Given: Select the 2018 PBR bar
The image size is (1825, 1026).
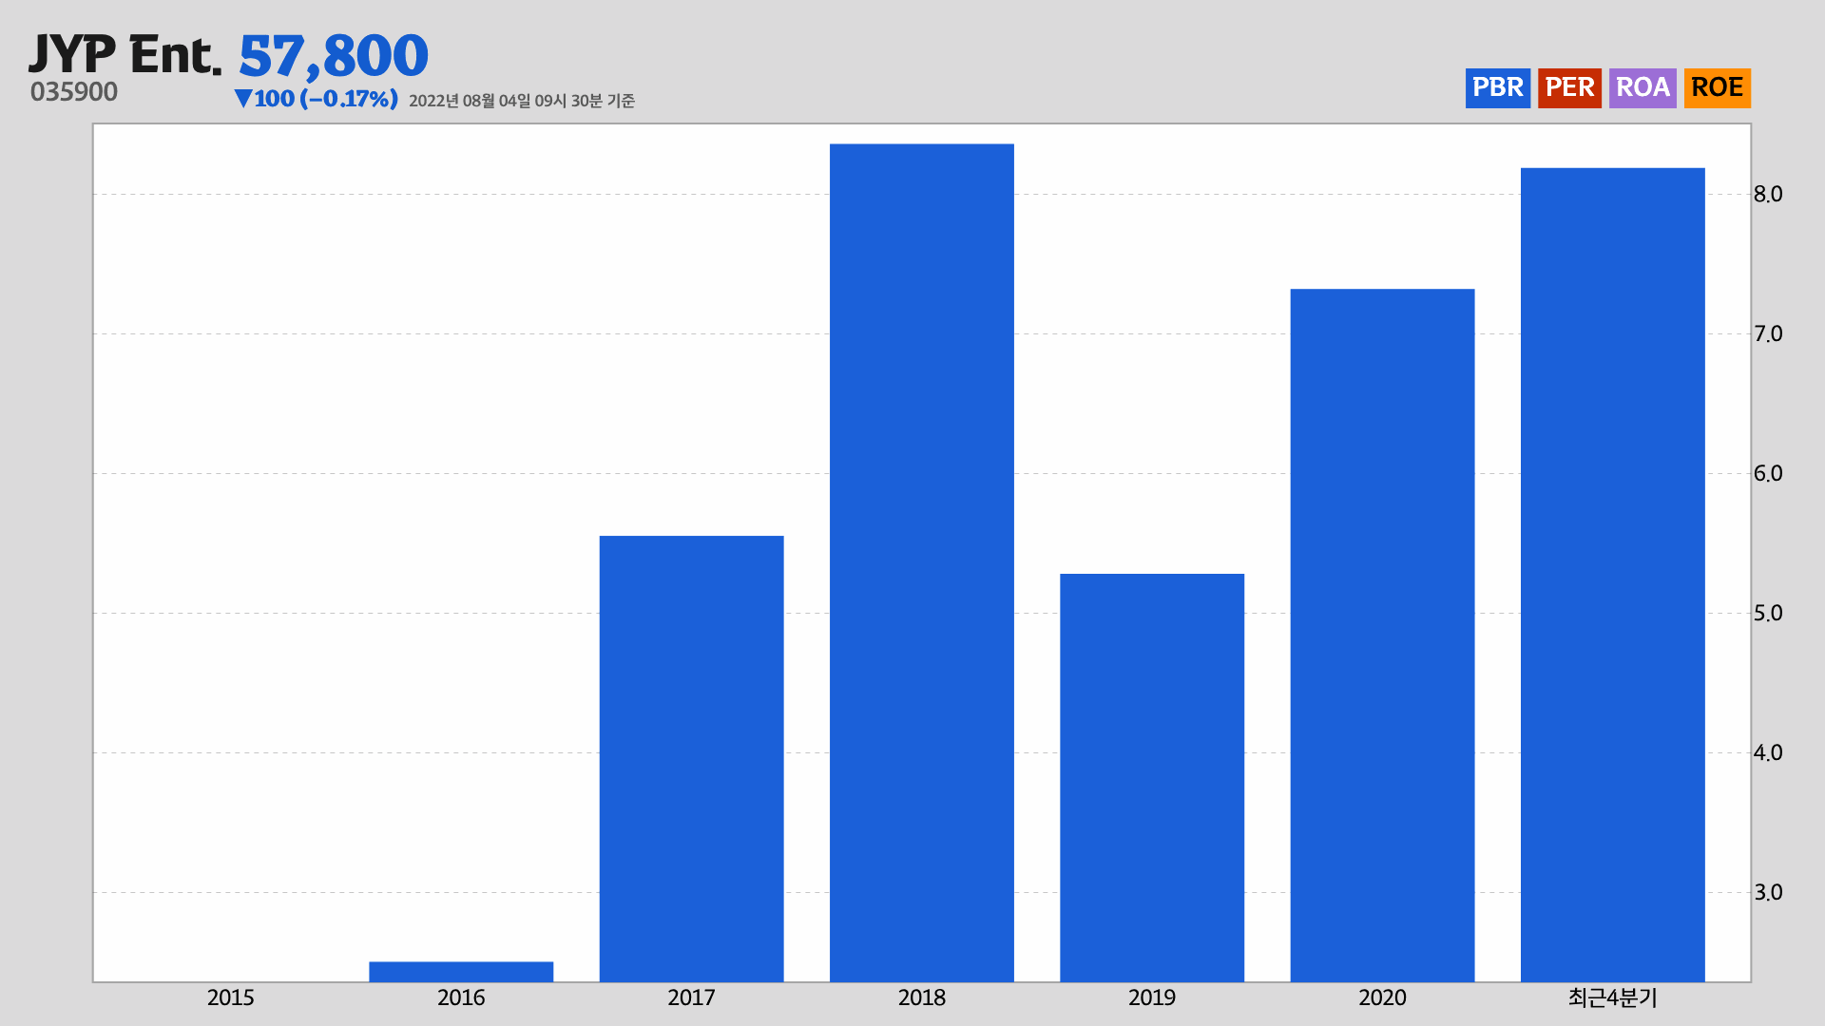Looking at the screenshot, I should pos(922,563).
